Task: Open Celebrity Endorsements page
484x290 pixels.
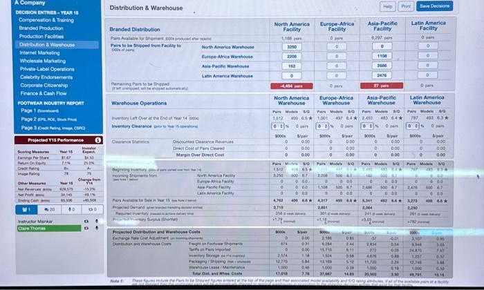Action: coord(46,77)
